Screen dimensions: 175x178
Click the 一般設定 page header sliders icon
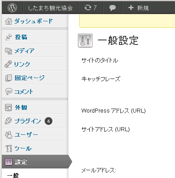(85, 40)
